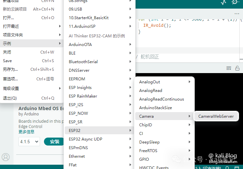Image resolution: width=243 pixels, height=169 pixels.
Task: Expand AnalogOut submenu arrow
Action: click(x=189, y=82)
